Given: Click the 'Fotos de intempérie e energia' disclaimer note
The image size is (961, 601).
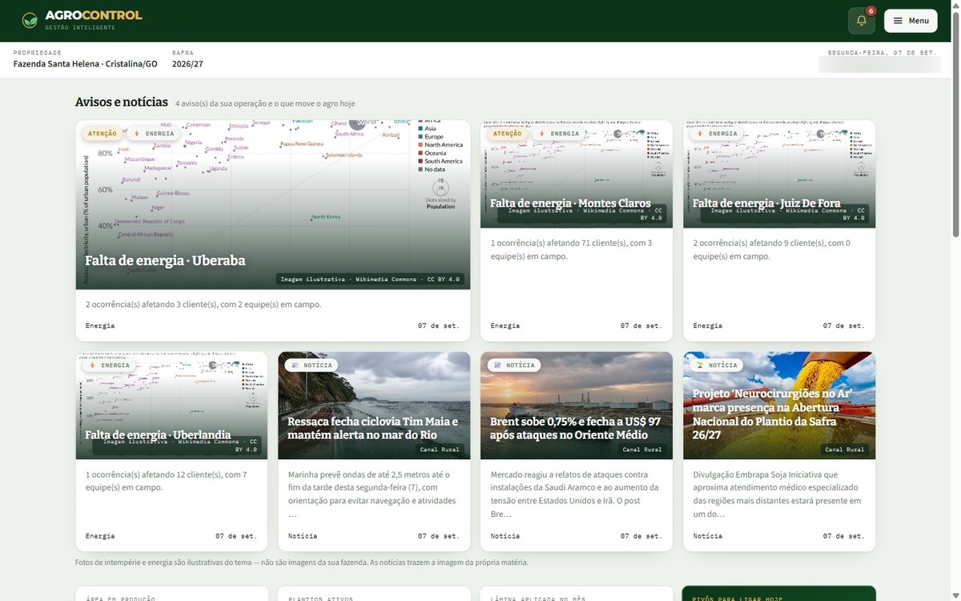Looking at the screenshot, I should tap(302, 563).
